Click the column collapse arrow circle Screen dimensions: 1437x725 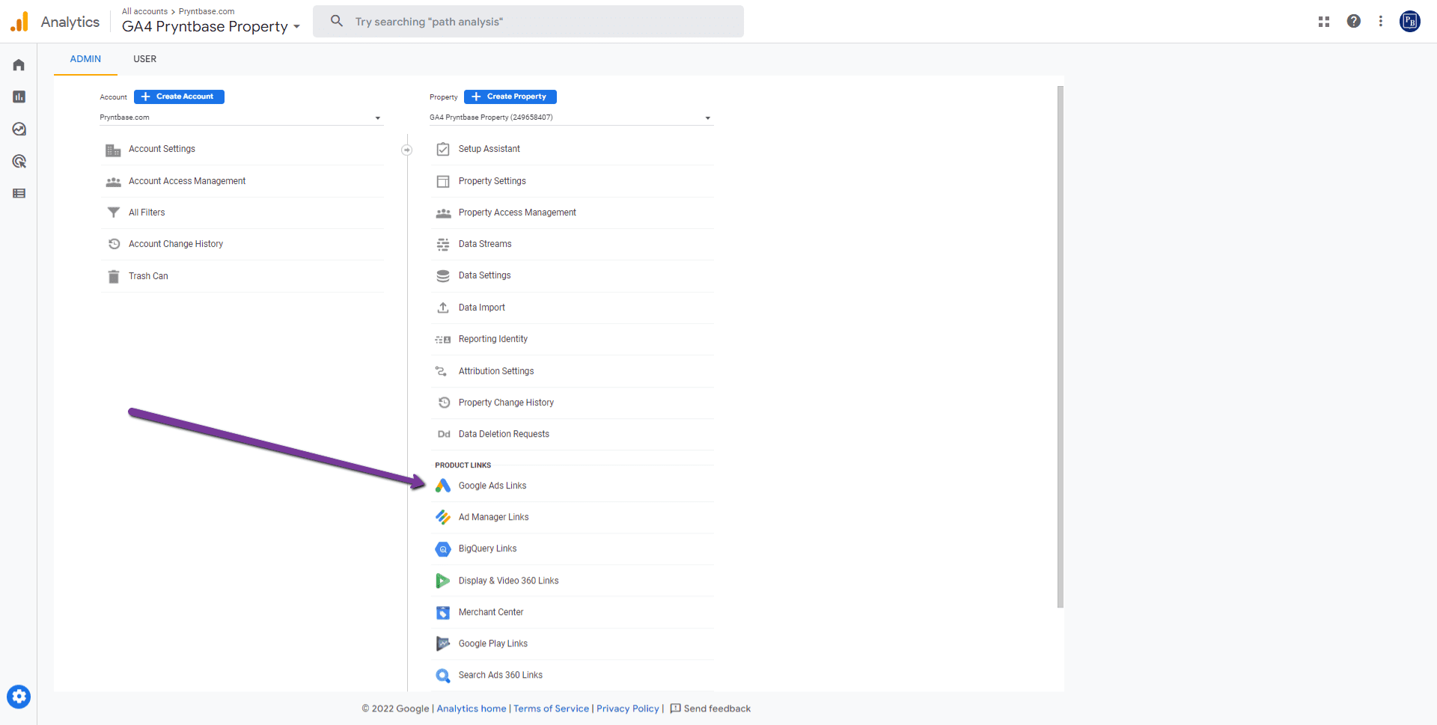pyautogui.click(x=406, y=150)
